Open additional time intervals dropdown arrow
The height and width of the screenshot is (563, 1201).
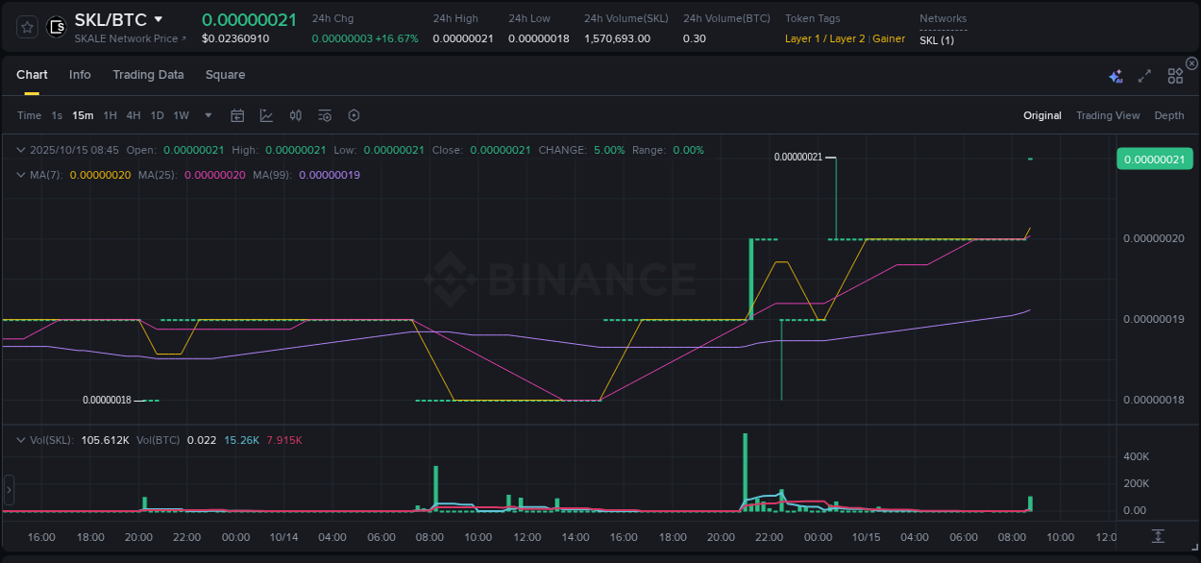point(207,115)
